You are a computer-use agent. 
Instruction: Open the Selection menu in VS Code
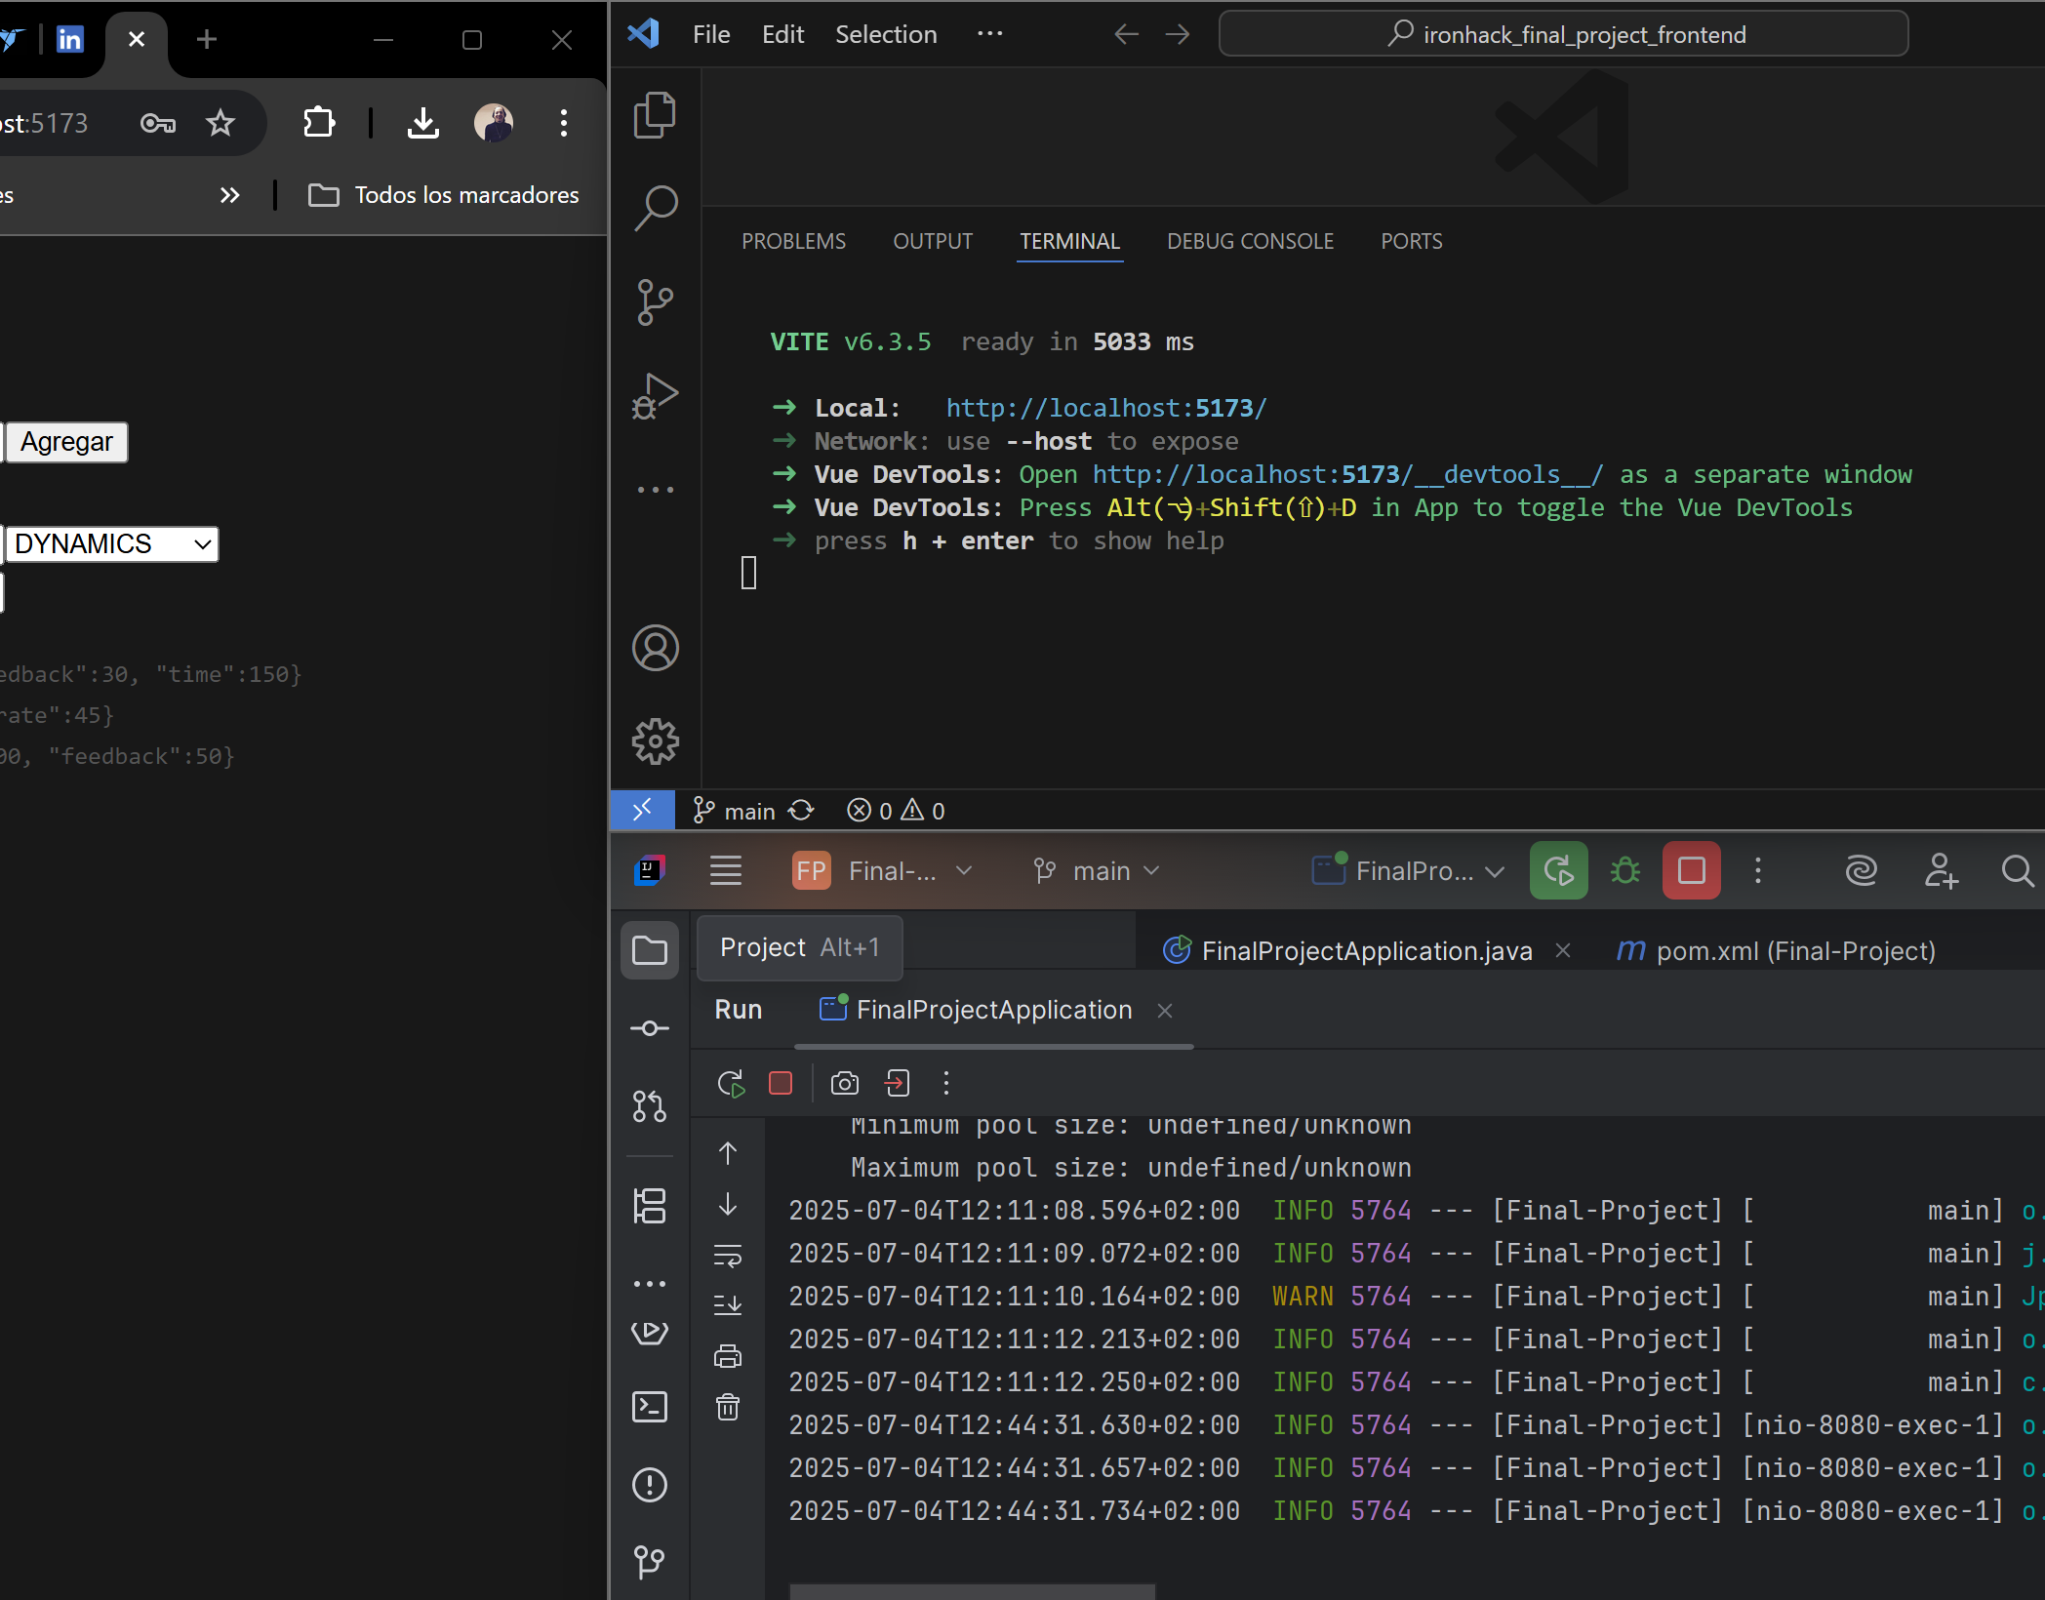(x=885, y=34)
